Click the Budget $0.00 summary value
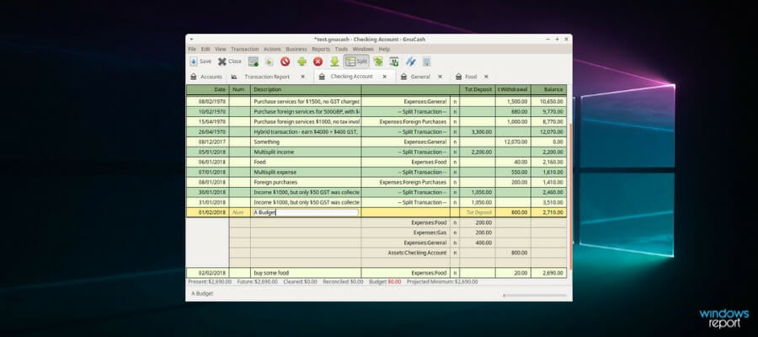This screenshot has height=337, width=758. [394, 282]
